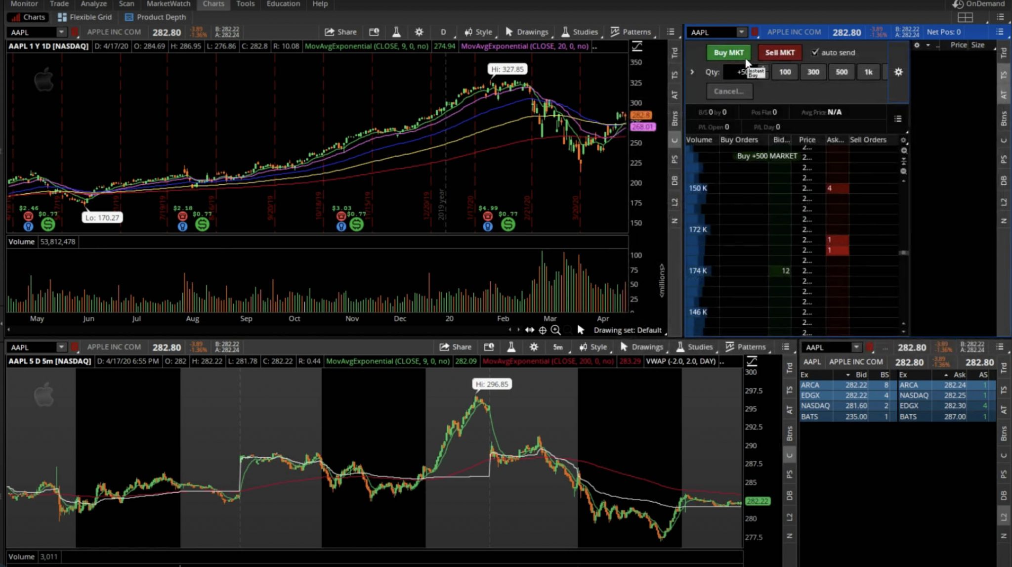Expand the AAPL symbol dropdown
1012x567 pixels.
60,32
